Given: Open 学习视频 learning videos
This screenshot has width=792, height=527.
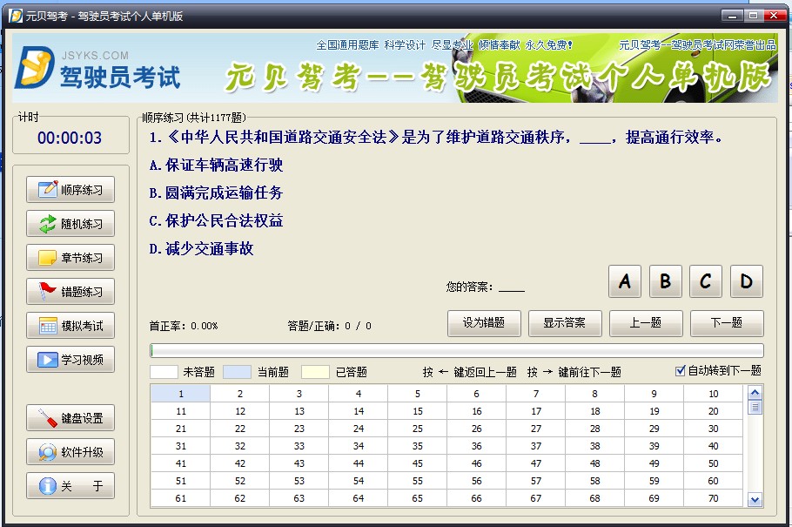Looking at the screenshot, I should pyautogui.click(x=70, y=360).
